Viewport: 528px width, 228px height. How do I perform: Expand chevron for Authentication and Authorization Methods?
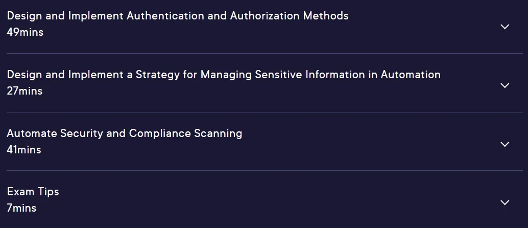505,27
